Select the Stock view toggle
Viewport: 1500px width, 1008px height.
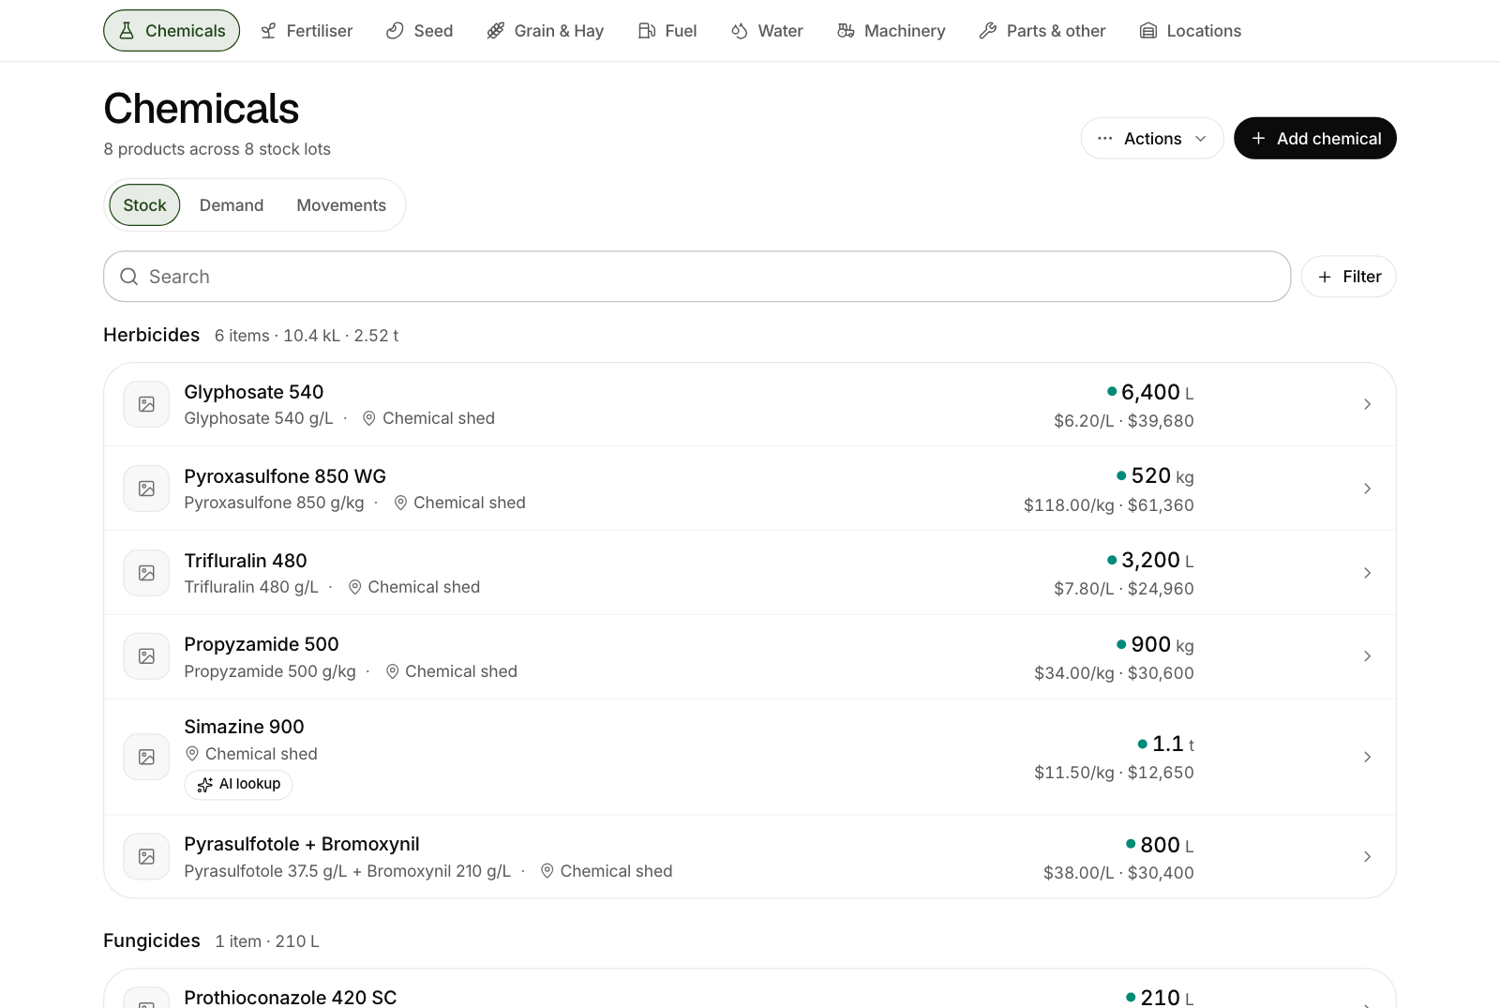[x=145, y=205]
